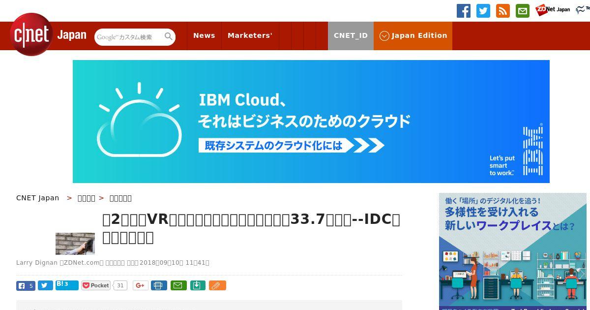The height and width of the screenshot is (310, 590).
Task: Open the Facebook page icon in top bar
Action: pyautogui.click(x=464, y=10)
